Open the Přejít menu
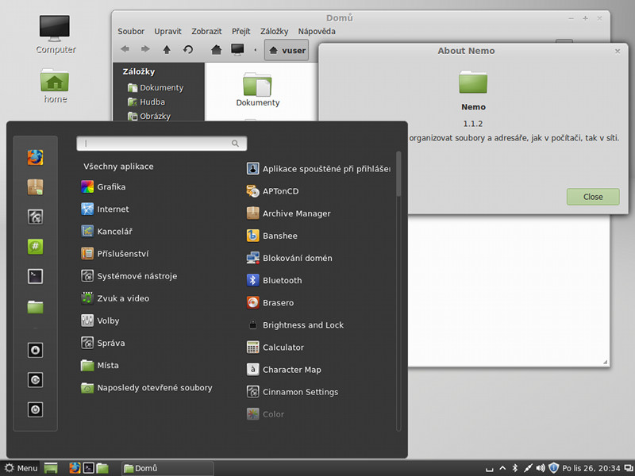Image resolution: width=635 pixels, height=476 pixels. [x=241, y=31]
